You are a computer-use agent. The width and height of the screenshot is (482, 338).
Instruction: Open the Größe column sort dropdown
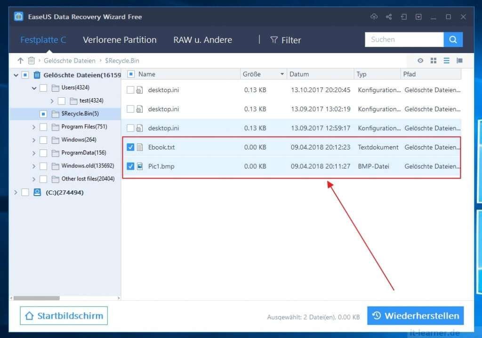click(281, 74)
